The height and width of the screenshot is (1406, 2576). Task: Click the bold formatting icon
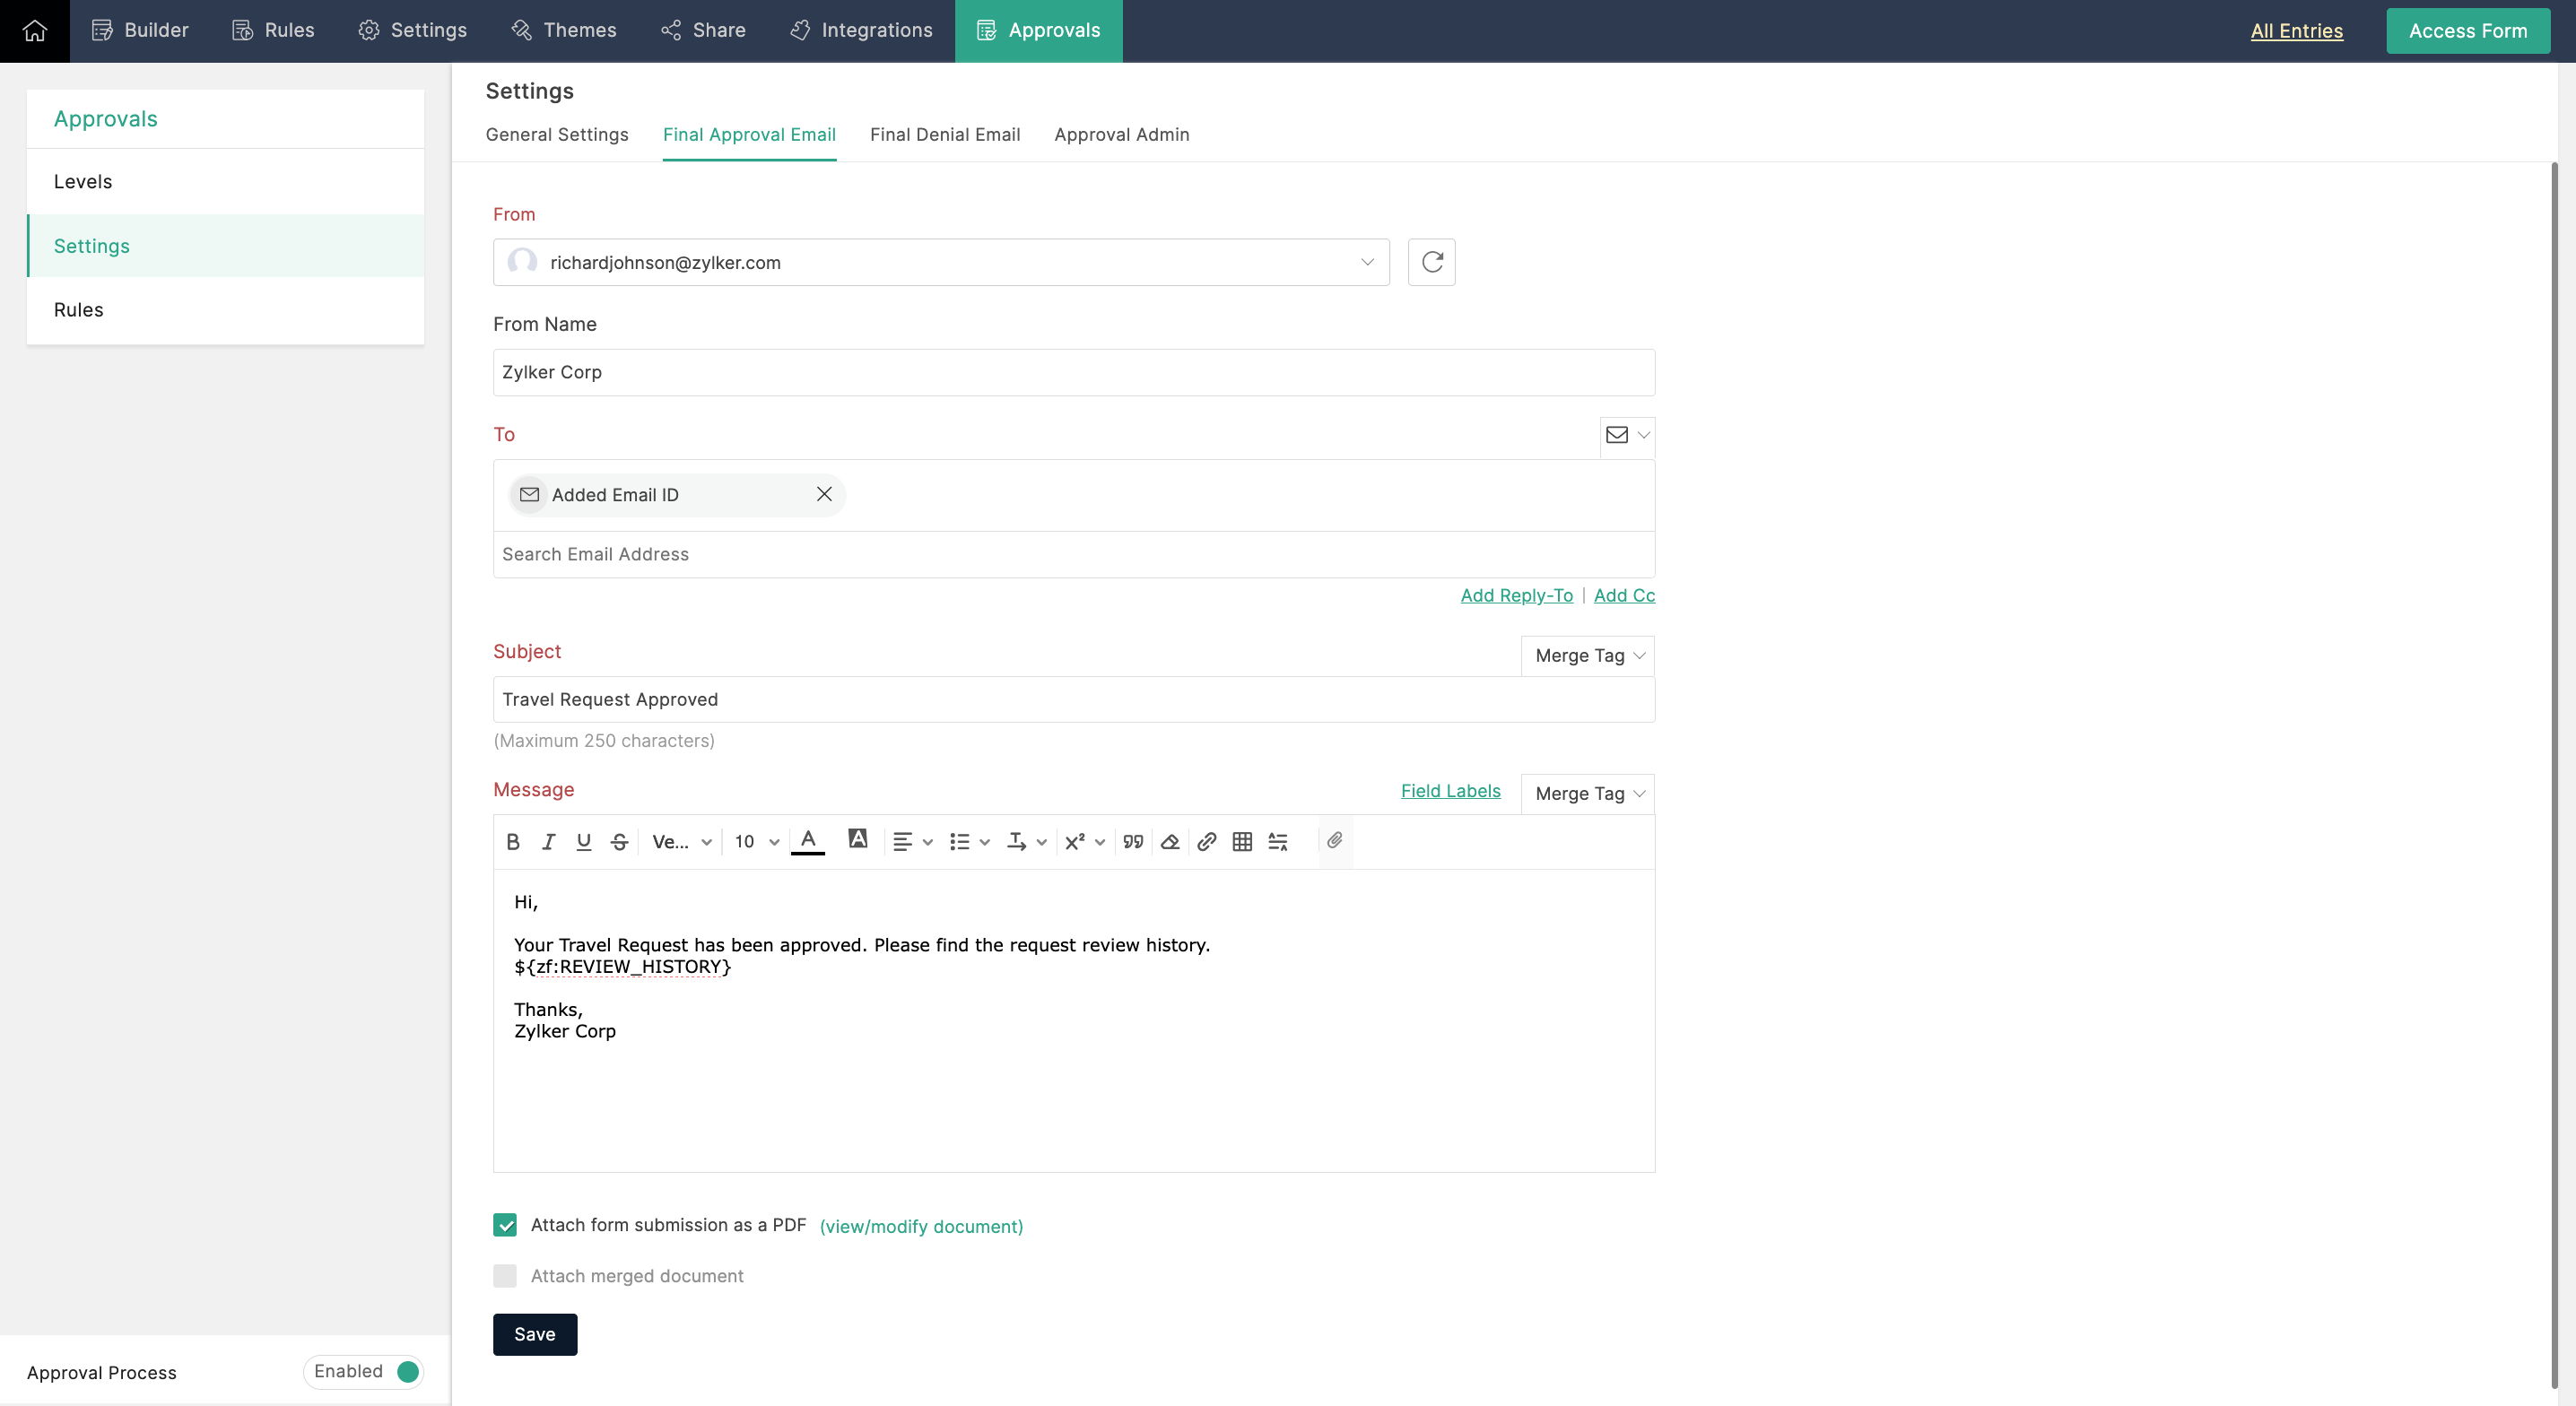point(514,841)
